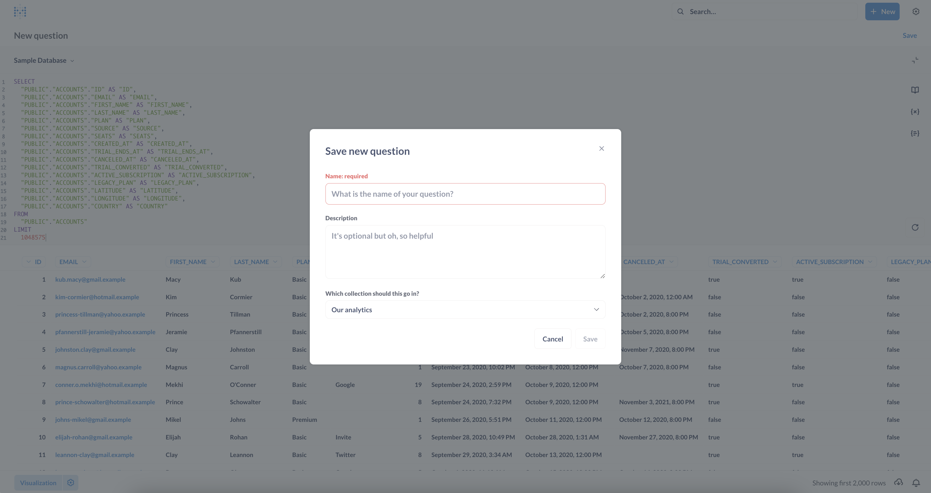Open email pfannerstill-jeramie@yahoo.example

[105, 332]
